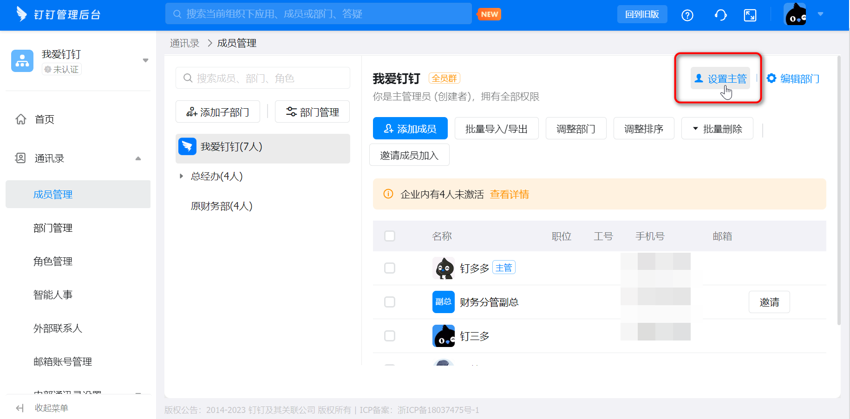The width and height of the screenshot is (850, 419).
Task: Click the collapse-menu arrow icon at bottom left
Action: tap(20, 408)
